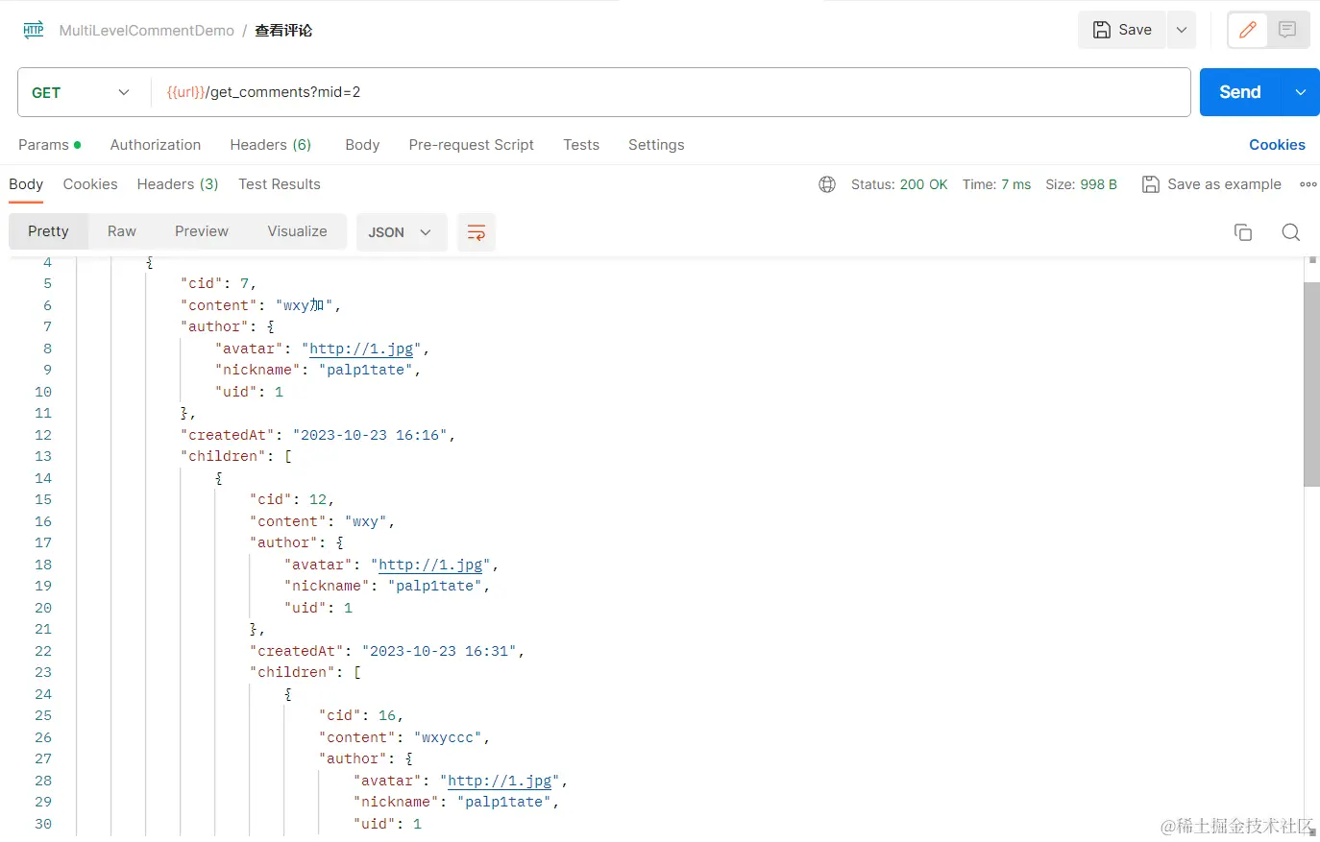1320x842 pixels.
Task: Open the Authorization tab
Action: click(x=156, y=145)
